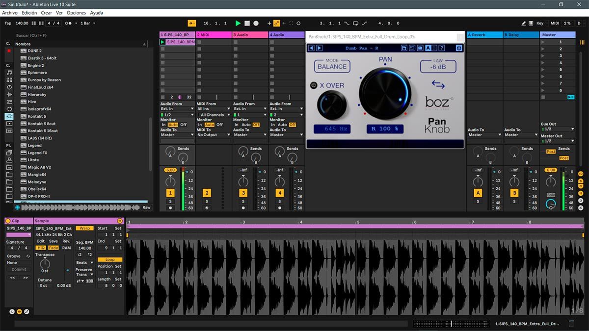Click the Stop All Clips square button in Master track

(543, 97)
